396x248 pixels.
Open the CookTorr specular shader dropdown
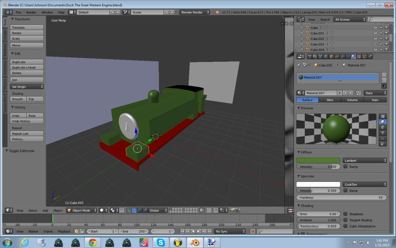(x=365, y=184)
